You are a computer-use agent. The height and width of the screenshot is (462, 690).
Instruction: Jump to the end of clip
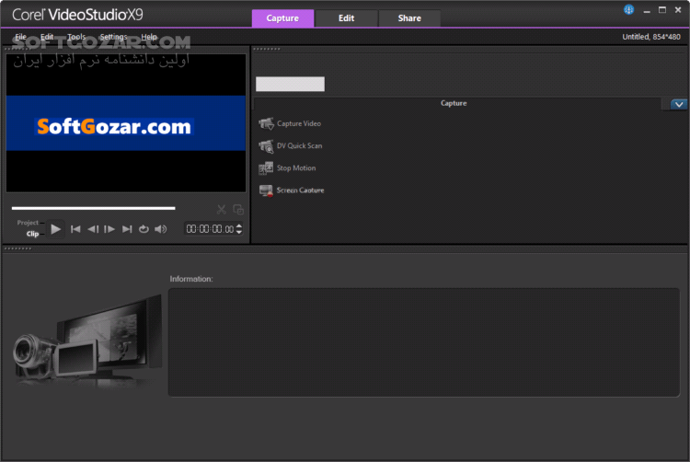(x=127, y=229)
